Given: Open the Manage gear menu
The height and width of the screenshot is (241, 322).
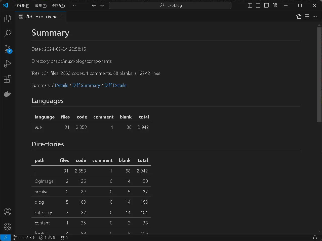Looking at the screenshot, I should pos(8,227).
